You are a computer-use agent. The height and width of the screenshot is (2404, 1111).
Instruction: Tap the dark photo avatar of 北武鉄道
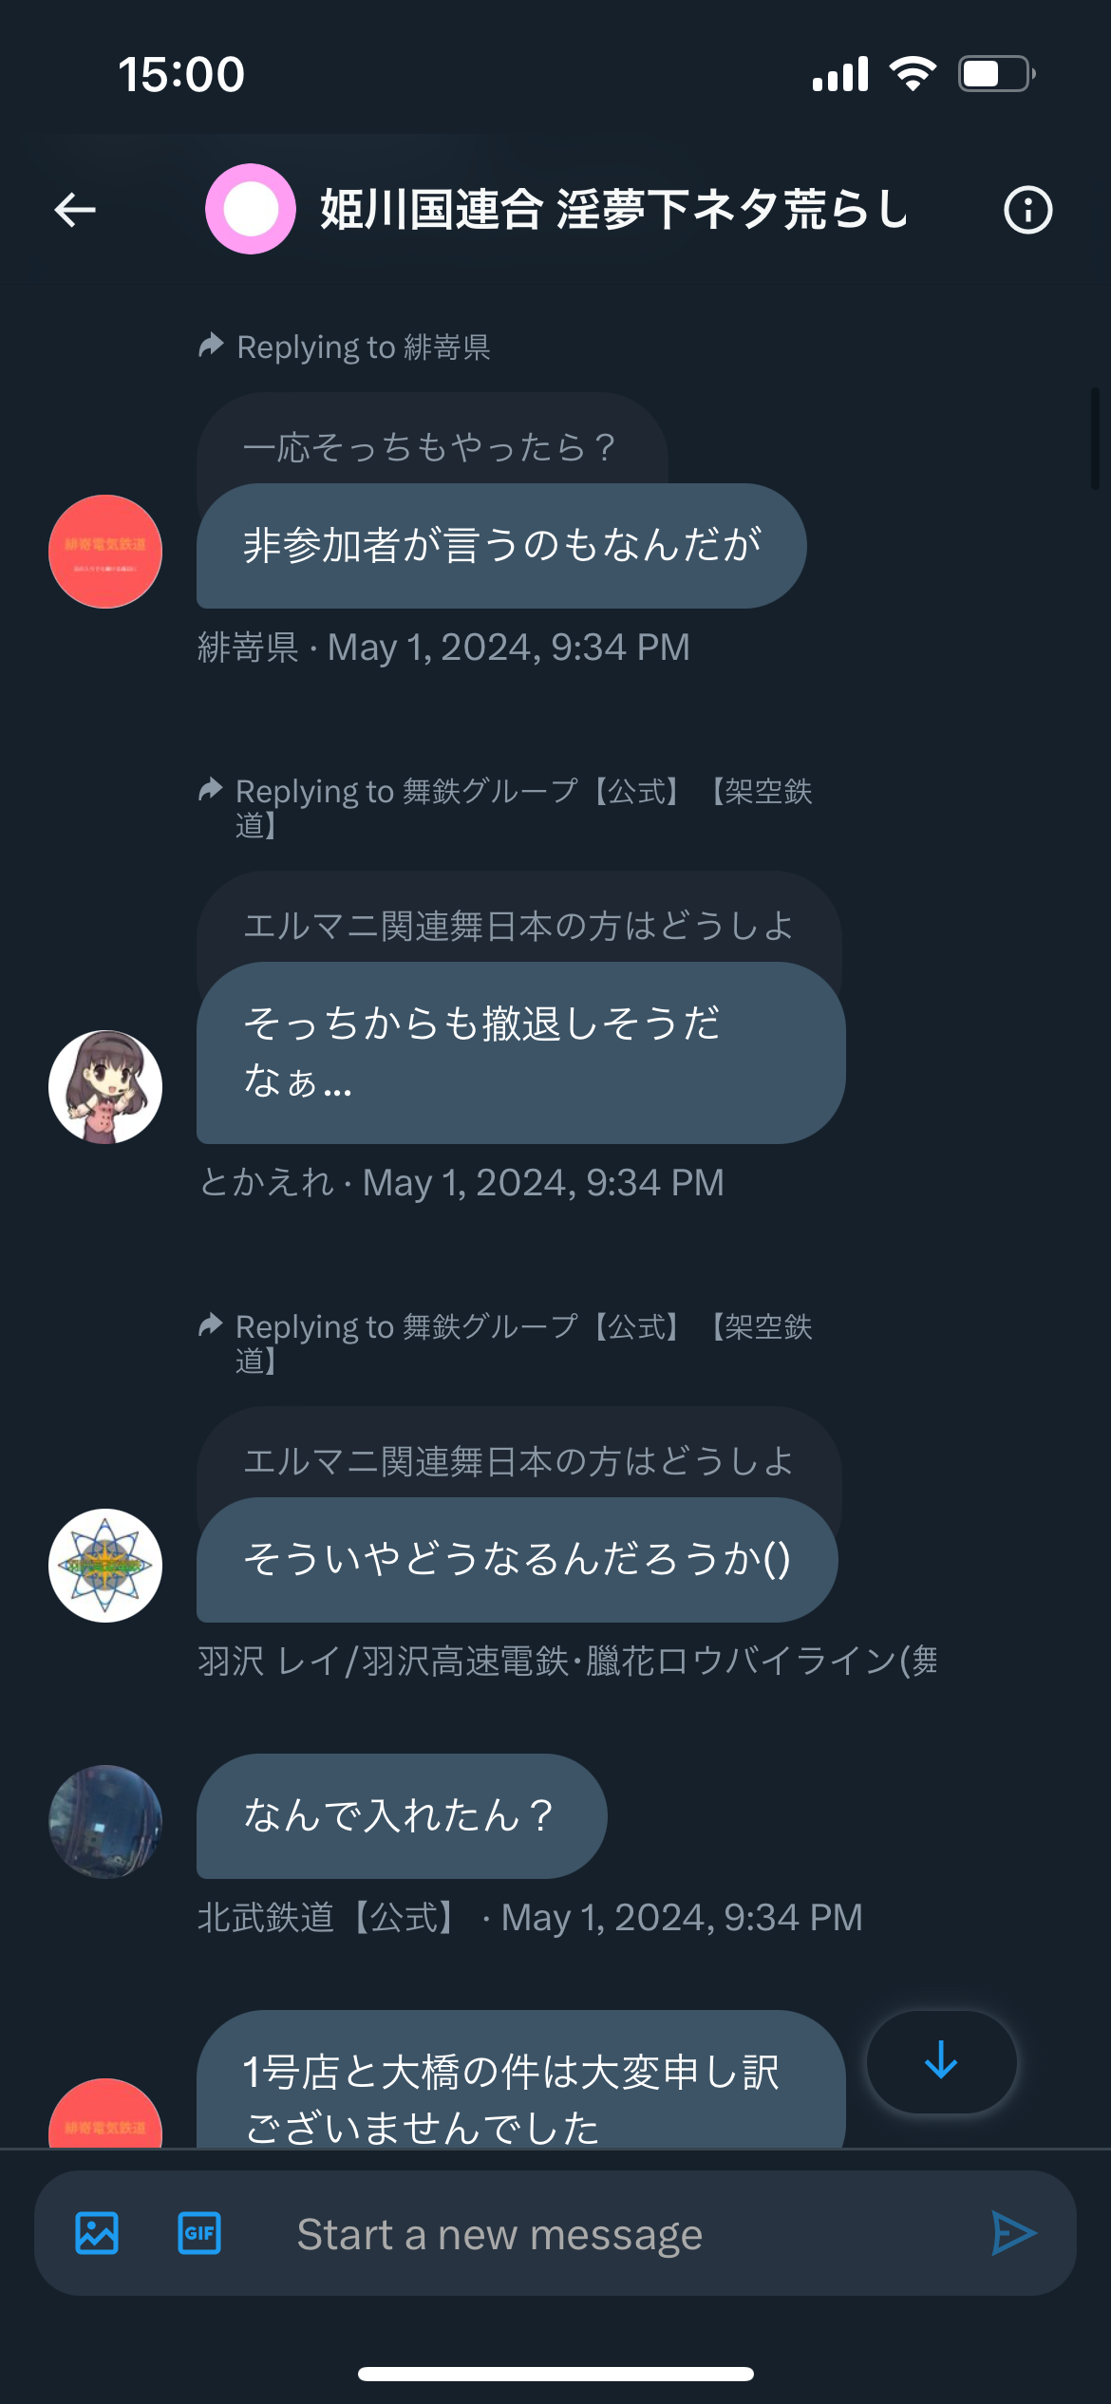tap(105, 1822)
